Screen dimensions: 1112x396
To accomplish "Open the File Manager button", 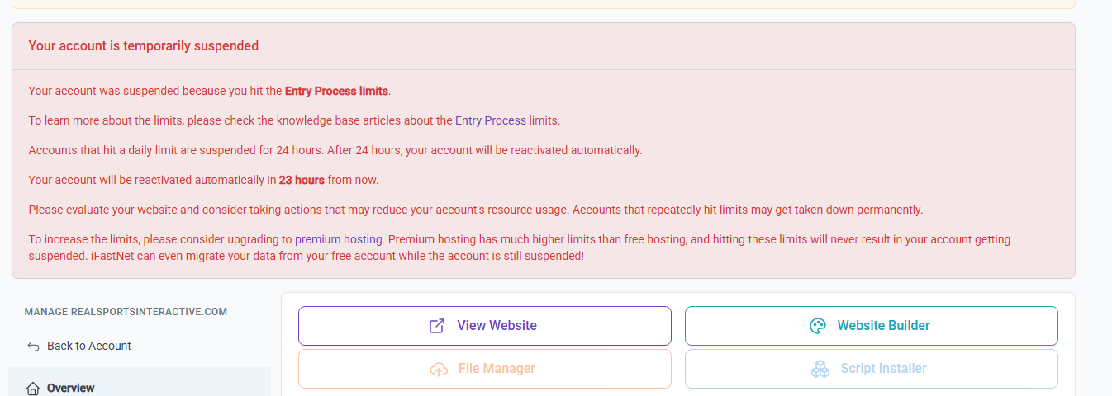I will pos(484,369).
